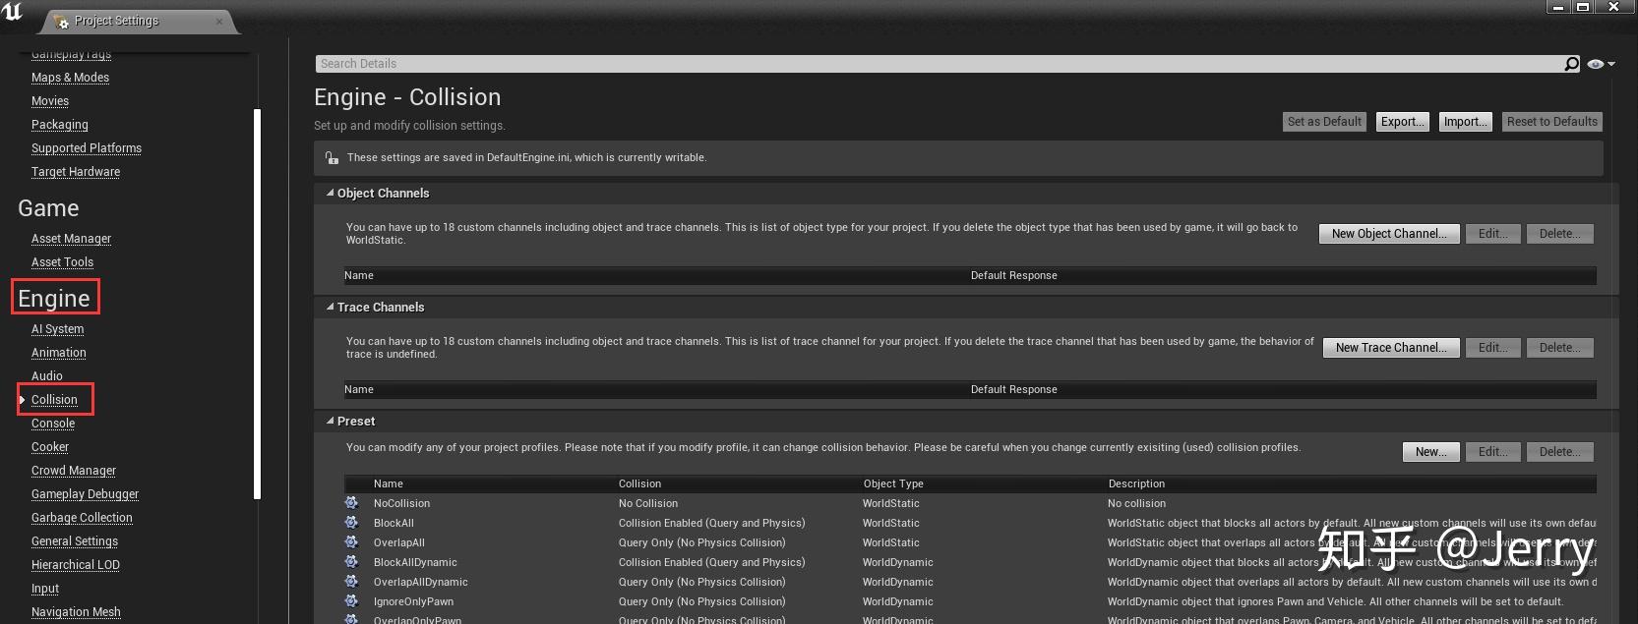This screenshot has height=624, width=1638.
Task: Open Packaging settings
Action: point(60,125)
